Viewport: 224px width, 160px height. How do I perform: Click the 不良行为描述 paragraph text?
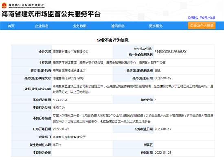tap(133, 118)
